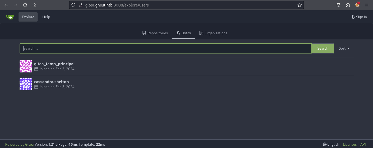Switch to the Organizations tab
373x148 pixels.
(213, 33)
